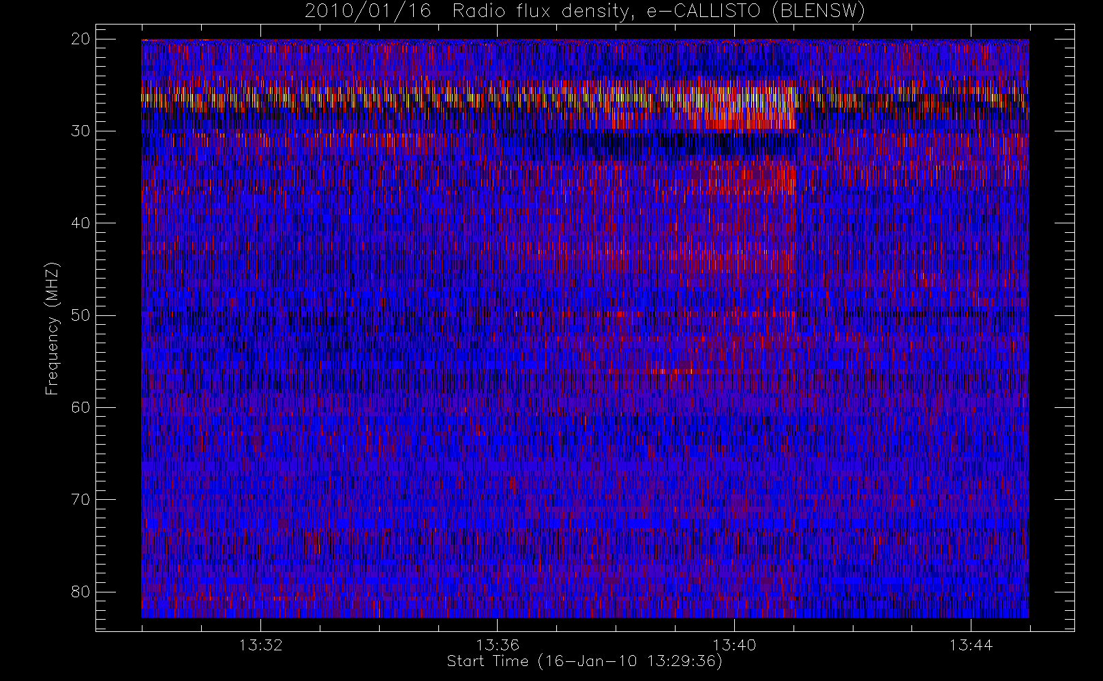
Task: Click the 50 frequency tick label
Action: (80, 315)
